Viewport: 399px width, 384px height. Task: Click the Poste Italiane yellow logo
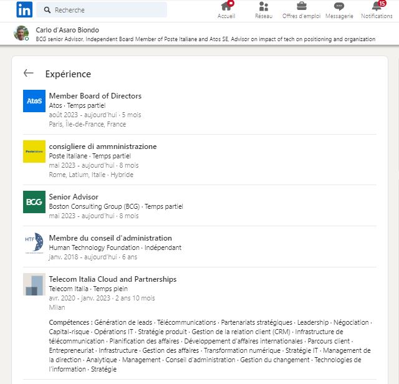[34, 151]
